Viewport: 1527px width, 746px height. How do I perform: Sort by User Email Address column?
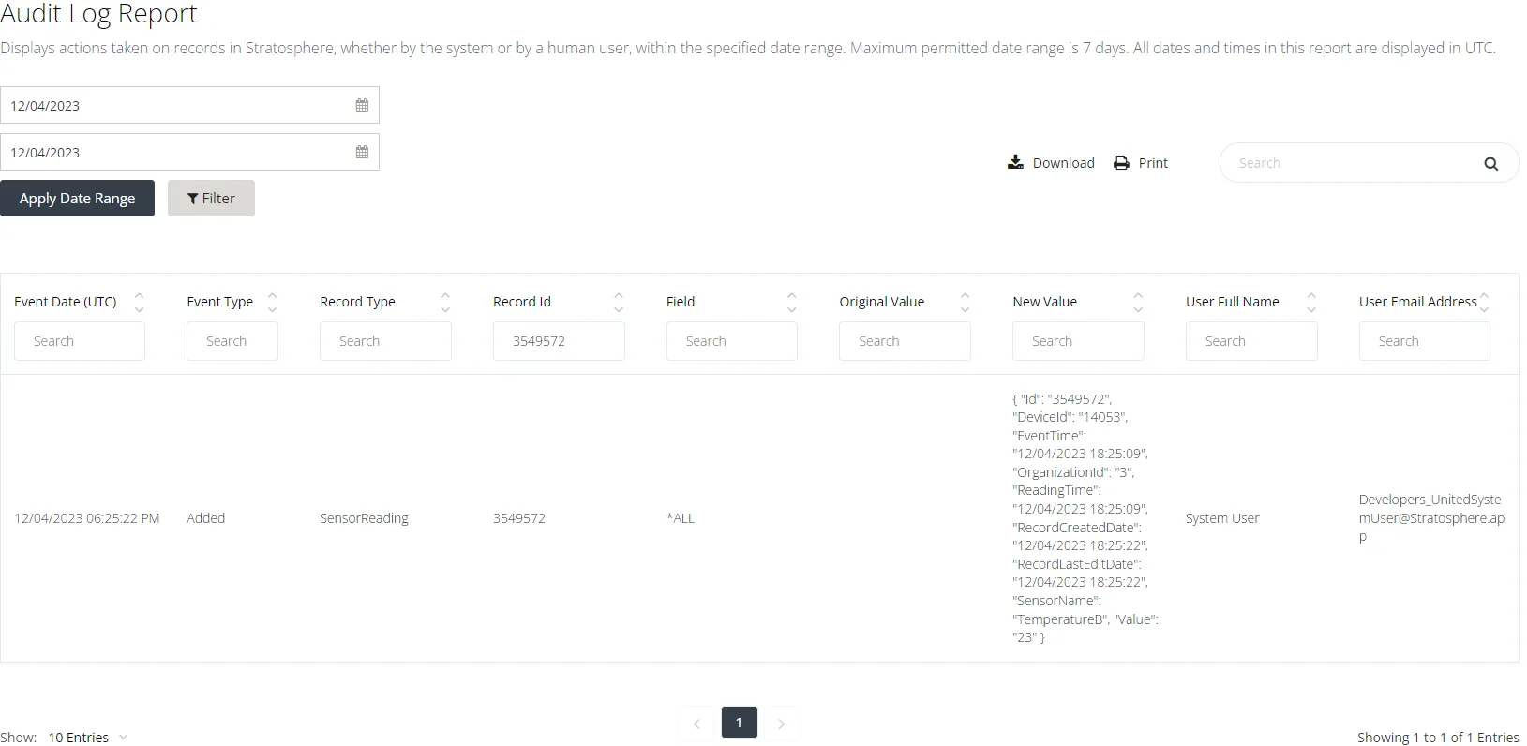click(1484, 302)
